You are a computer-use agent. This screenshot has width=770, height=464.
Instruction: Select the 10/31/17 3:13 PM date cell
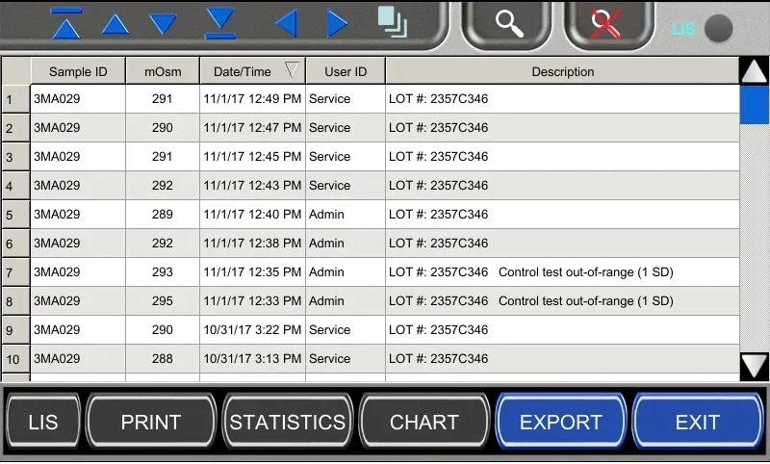click(252, 359)
